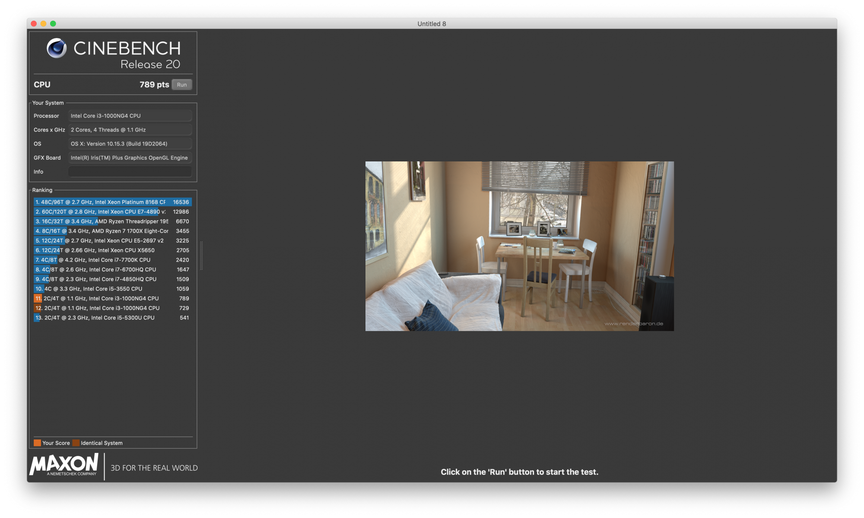This screenshot has height=518, width=864.
Task: Click the OS version field
Action: [x=130, y=144]
